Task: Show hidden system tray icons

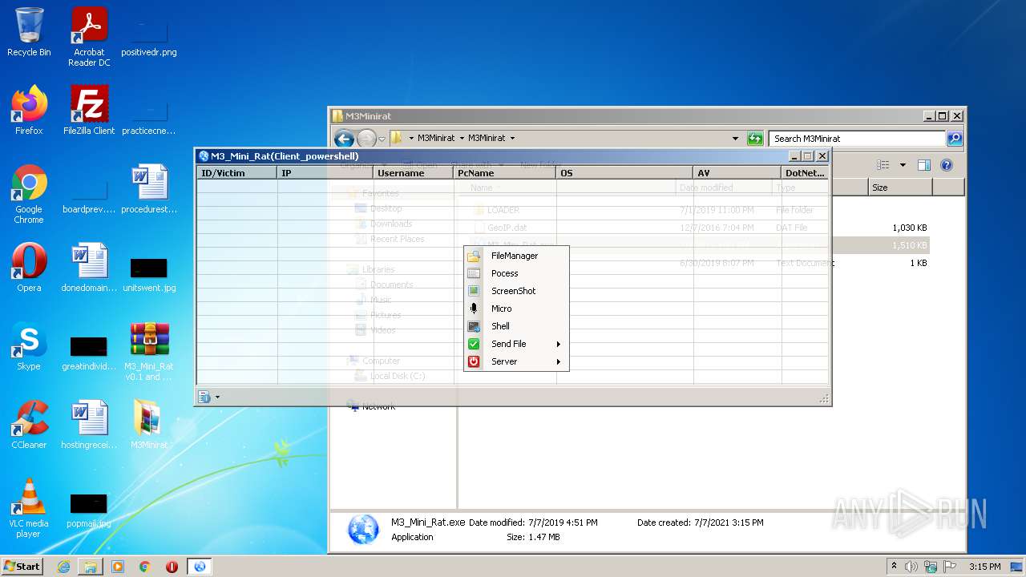Action: click(894, 566)
